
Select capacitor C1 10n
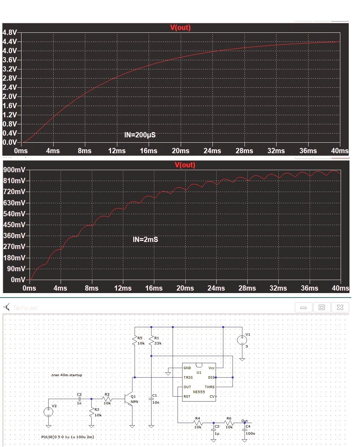pos(151,399)
